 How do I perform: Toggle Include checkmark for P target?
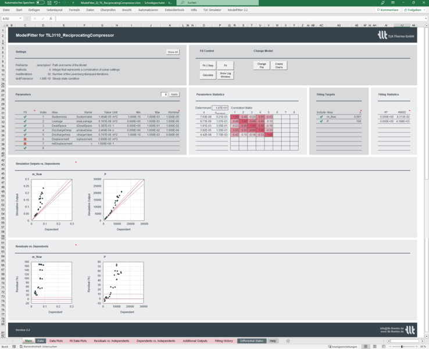pos(321,121)
